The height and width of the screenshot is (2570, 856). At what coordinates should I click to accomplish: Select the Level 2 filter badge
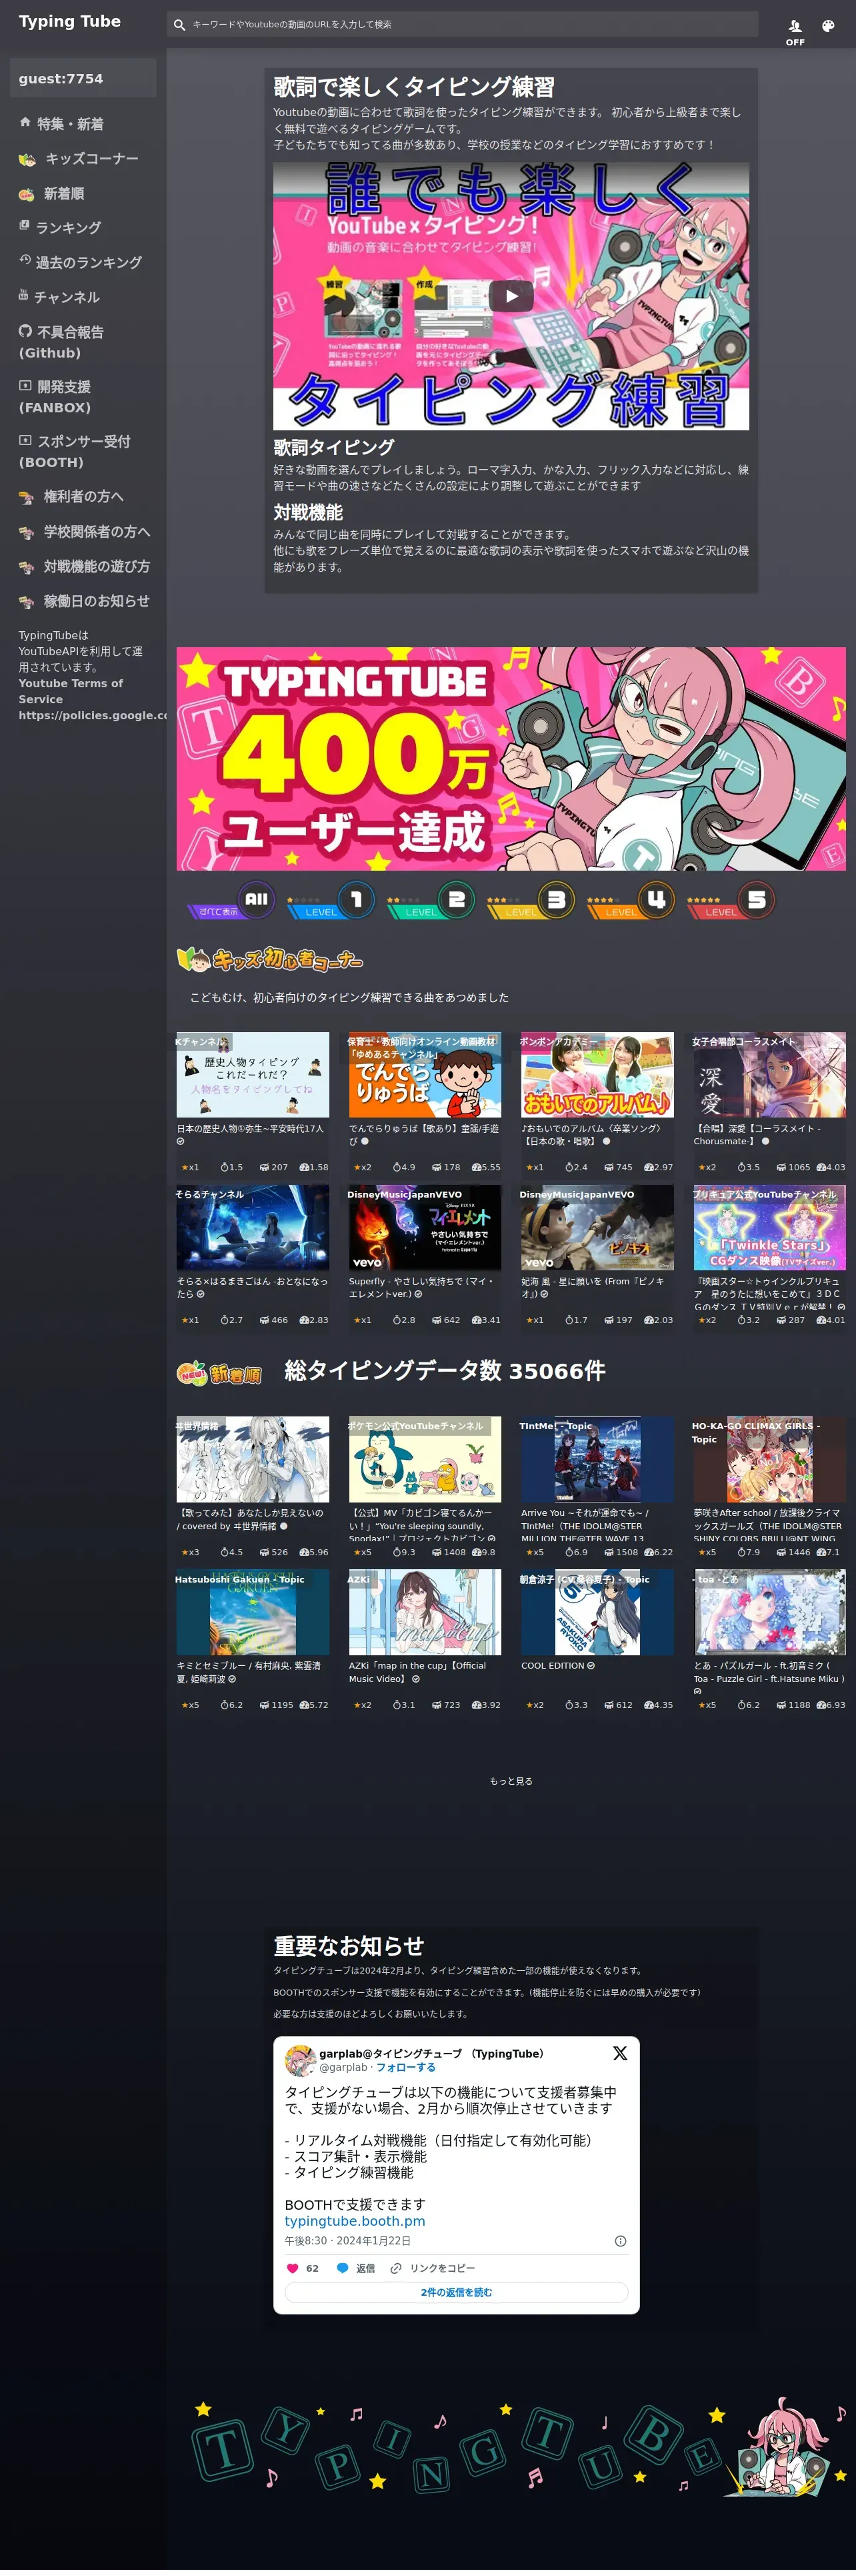point(431,901)
